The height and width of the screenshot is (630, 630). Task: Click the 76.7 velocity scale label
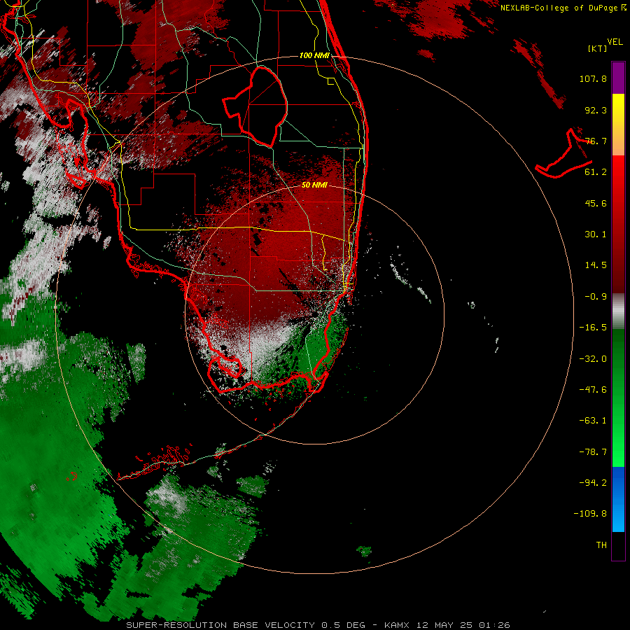tap(596, 141)
